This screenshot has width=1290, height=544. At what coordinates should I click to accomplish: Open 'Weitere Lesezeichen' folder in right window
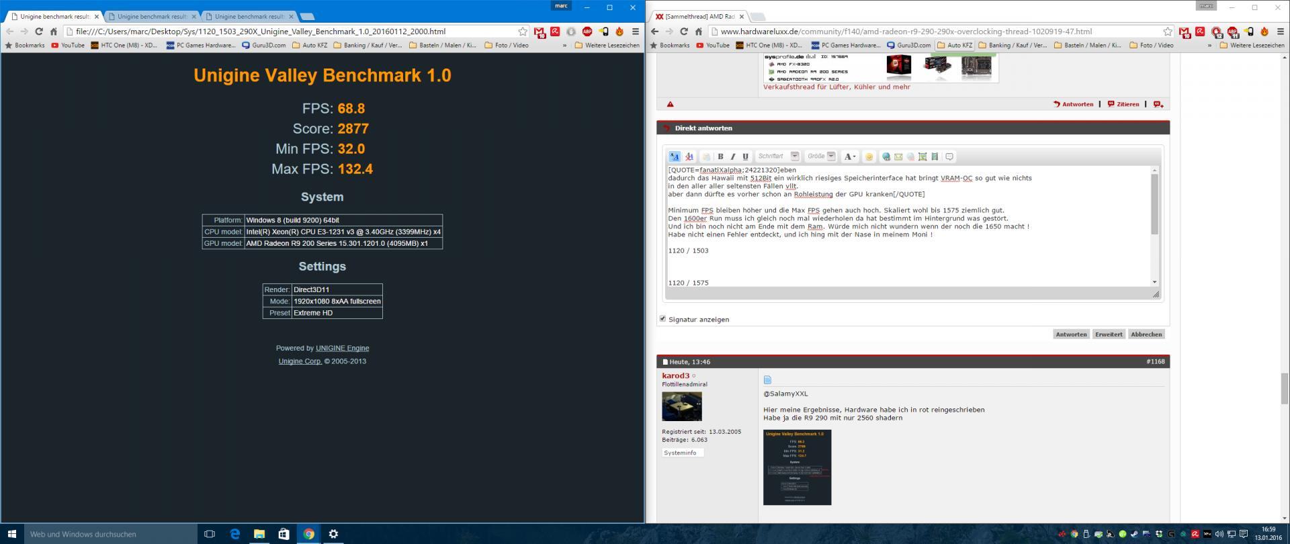[x=1252, y=46]
